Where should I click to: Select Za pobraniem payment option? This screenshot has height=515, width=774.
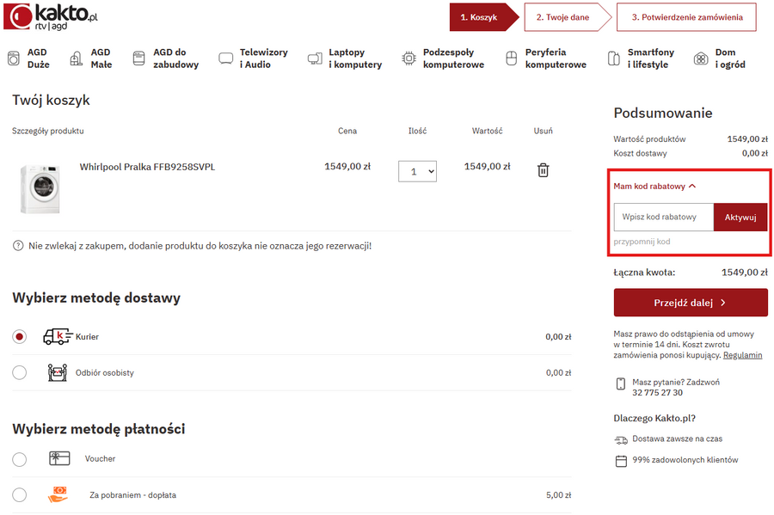20,495
